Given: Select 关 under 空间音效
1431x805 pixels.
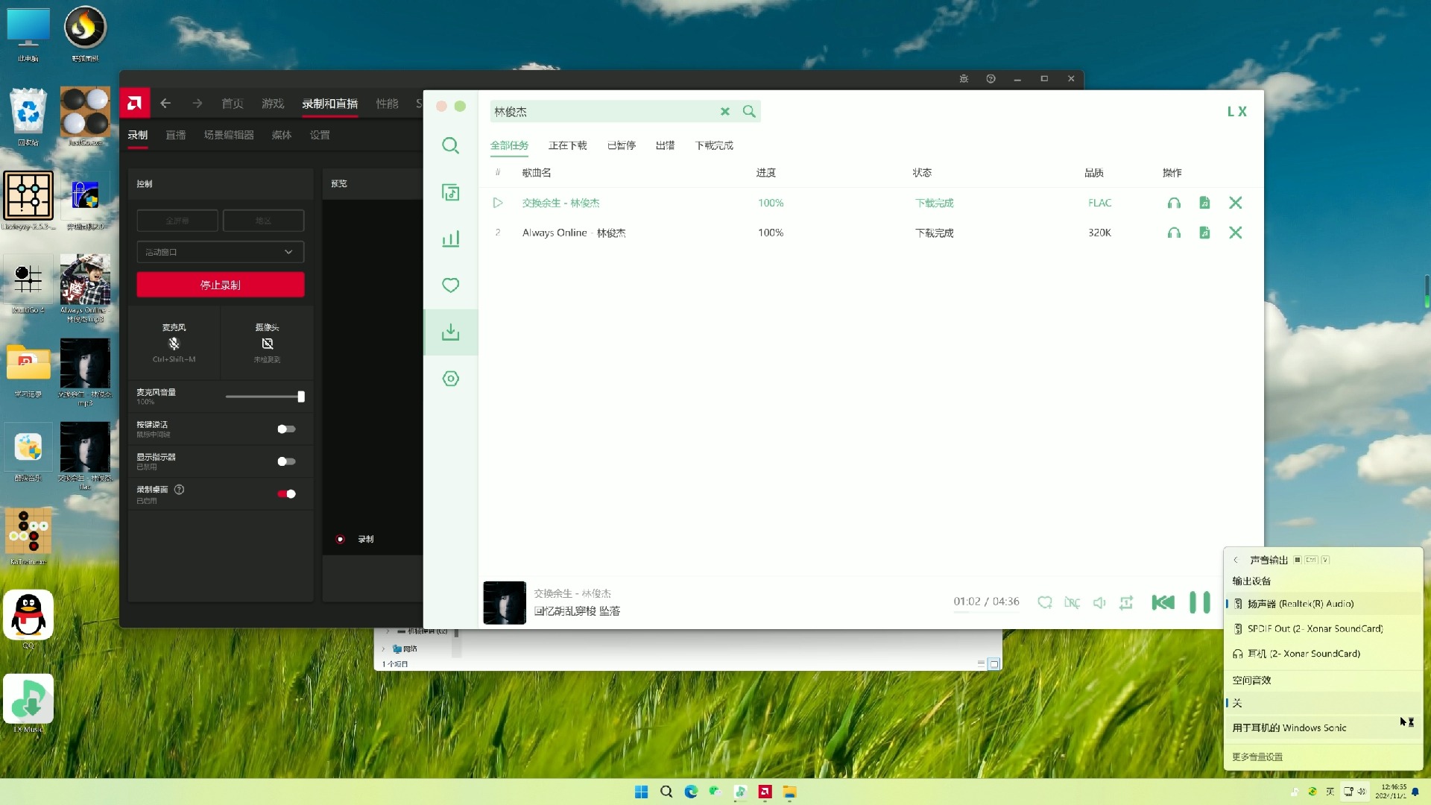Looking at the screenshot, I should (x=1324, y=703).
